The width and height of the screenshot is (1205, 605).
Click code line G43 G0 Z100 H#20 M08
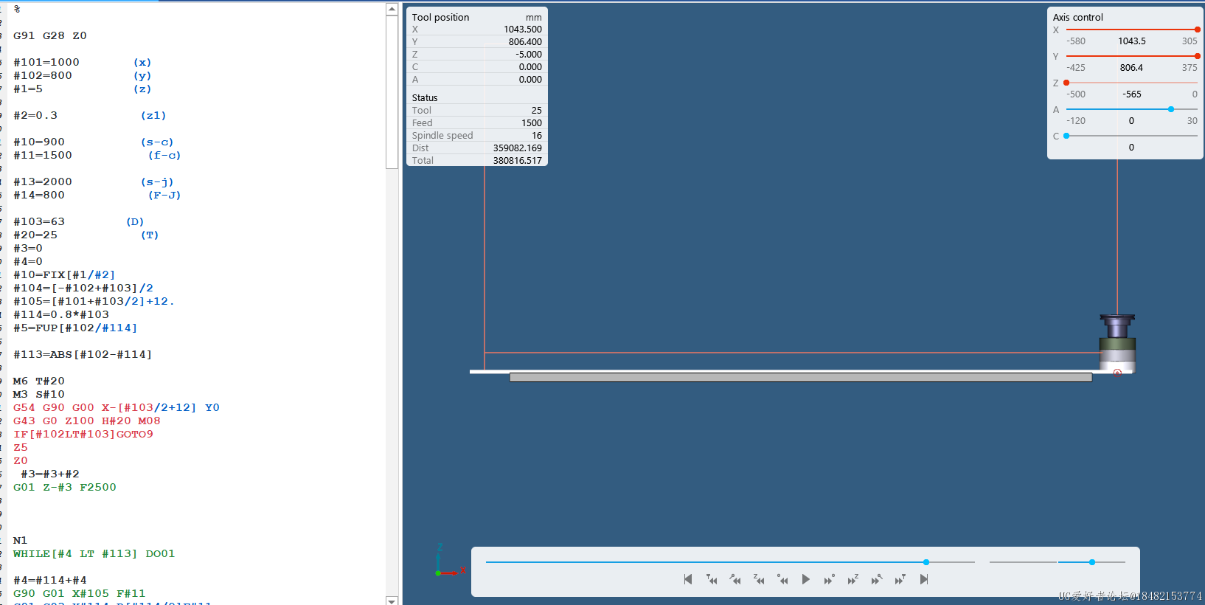pos(87,421)
